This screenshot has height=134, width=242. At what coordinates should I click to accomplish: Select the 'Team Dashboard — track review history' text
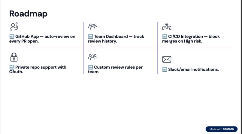point(116,39)
